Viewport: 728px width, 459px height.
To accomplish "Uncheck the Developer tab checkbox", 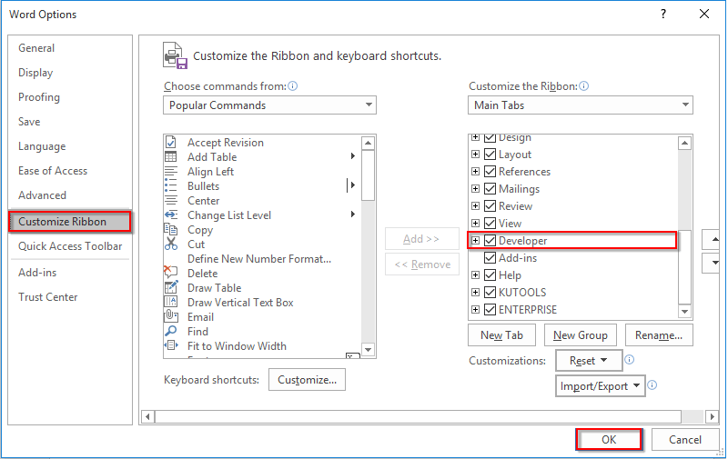I will click(490, 240).
